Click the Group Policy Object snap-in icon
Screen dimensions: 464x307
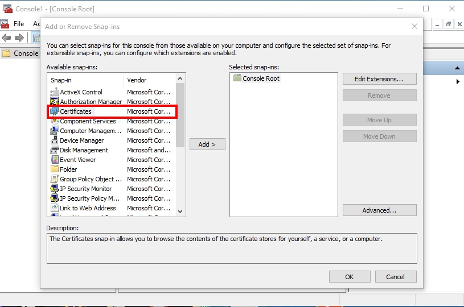[x=55, y=179]
